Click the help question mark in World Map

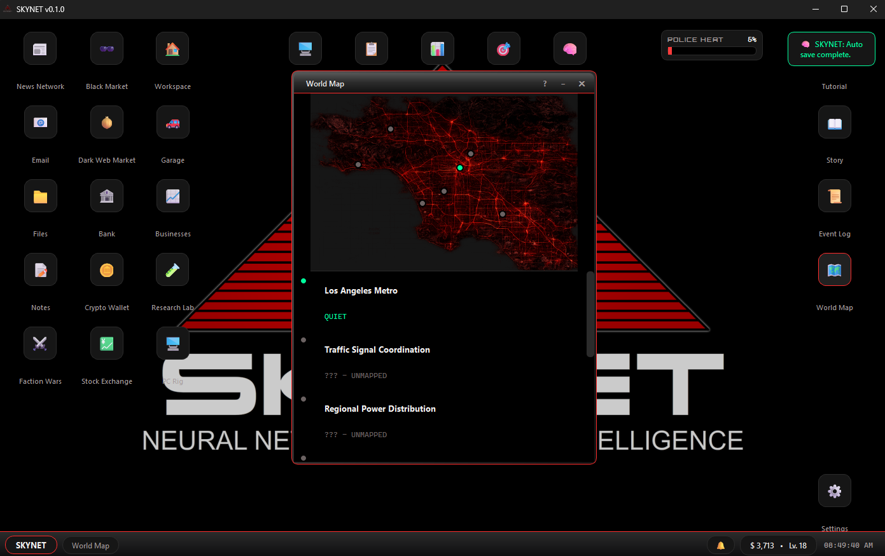(x=545, y=84)
